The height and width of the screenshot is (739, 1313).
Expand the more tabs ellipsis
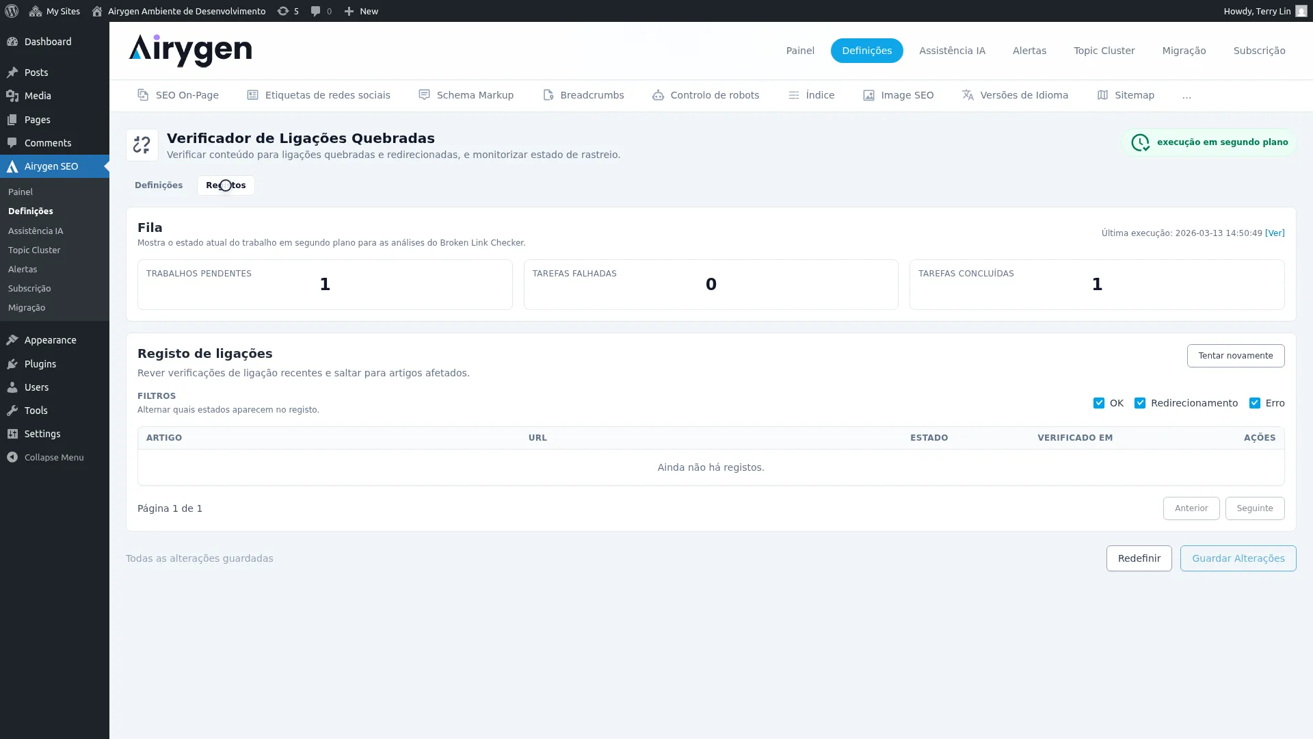(1186, 96)
